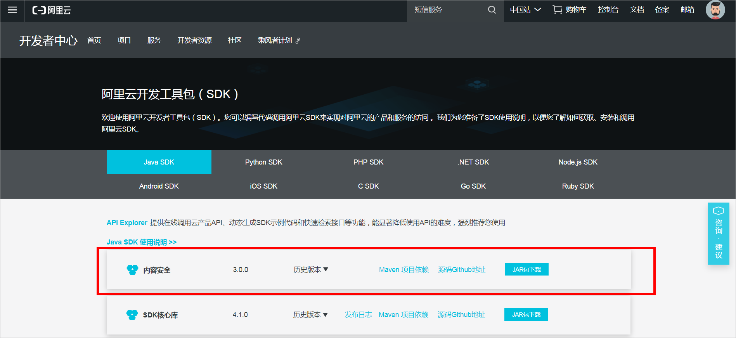Click the 内容安全 product name
The width and height of the screenshot is (736, 338).
point(157,270)
